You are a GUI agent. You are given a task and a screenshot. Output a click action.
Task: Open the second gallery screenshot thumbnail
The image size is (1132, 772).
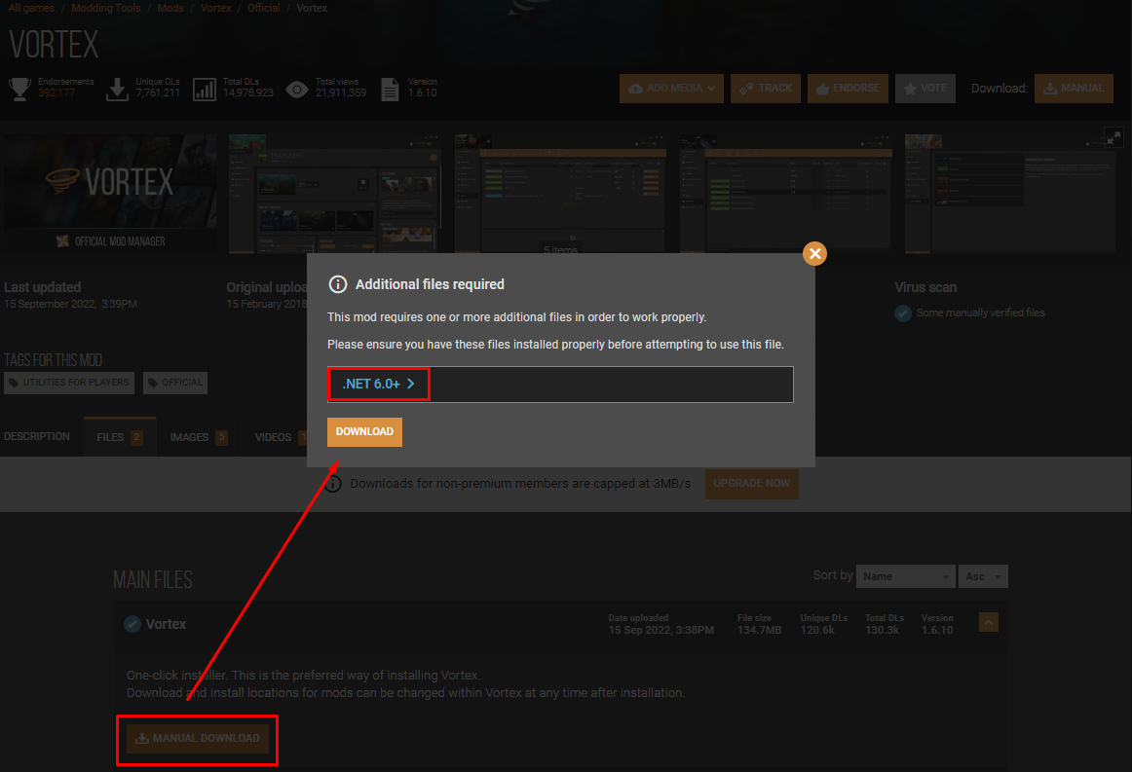click(x=333, y=194)
